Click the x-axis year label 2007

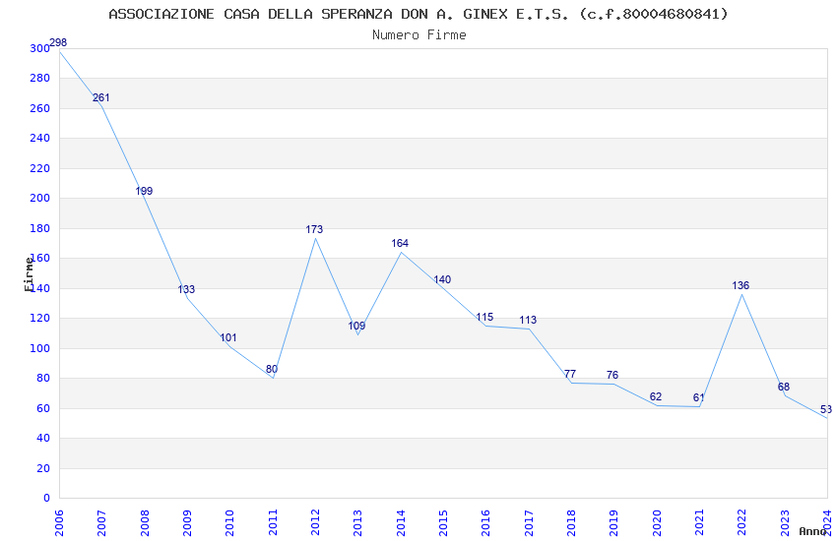pos(101,523)
